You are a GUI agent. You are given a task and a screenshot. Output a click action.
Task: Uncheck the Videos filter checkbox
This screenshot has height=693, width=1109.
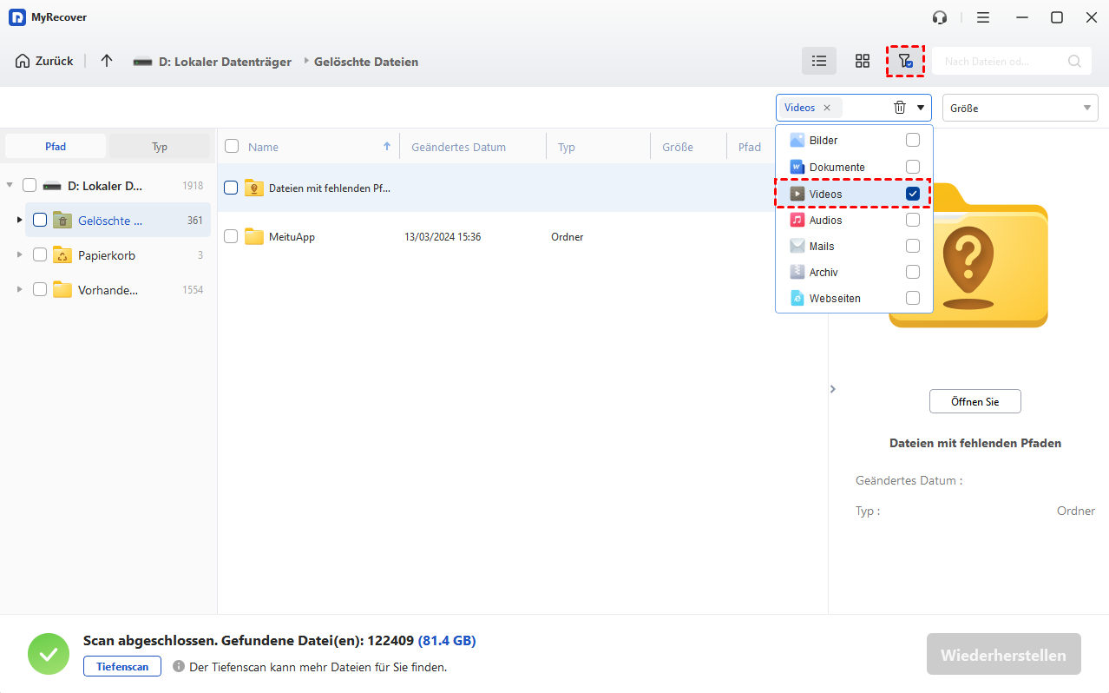tap(912, 194)
